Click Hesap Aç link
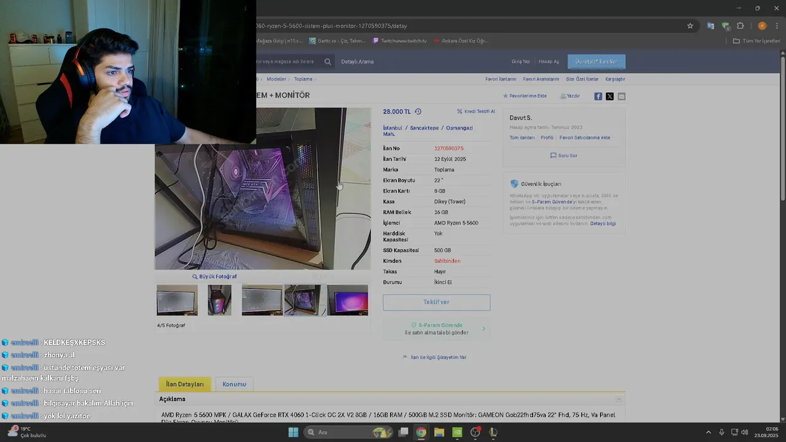Screen dimensions: 786x442 (x=549, y=61)
